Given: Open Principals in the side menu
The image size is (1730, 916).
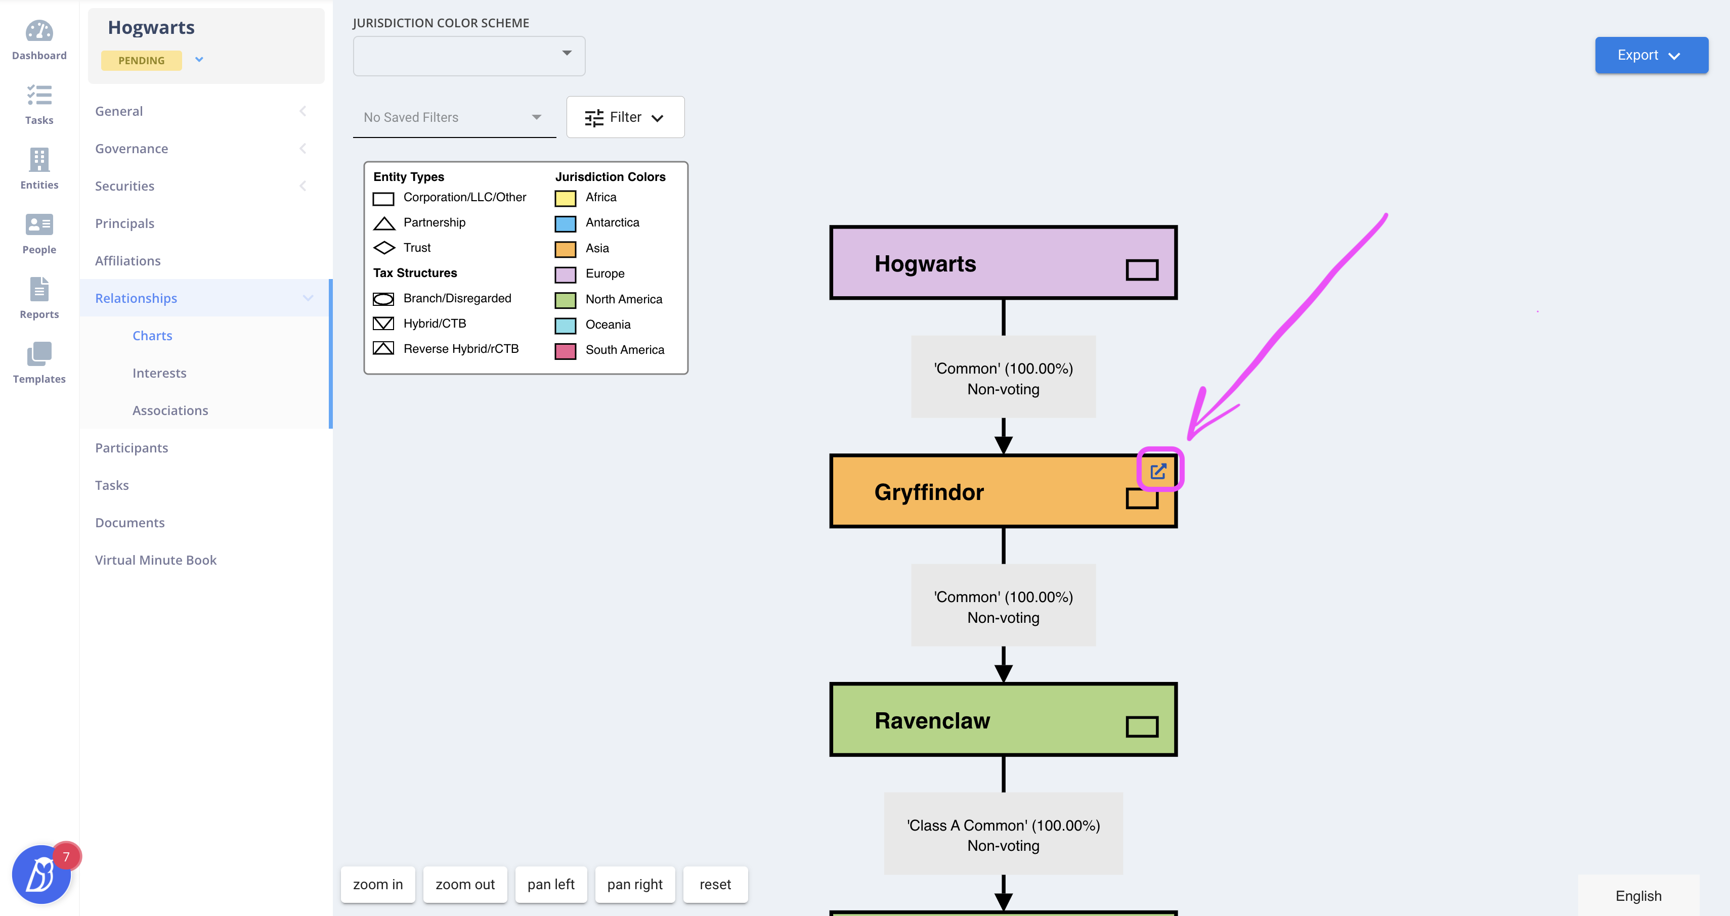Looking at the screenshot, I should pyautogui.click(x=124, y=223).
